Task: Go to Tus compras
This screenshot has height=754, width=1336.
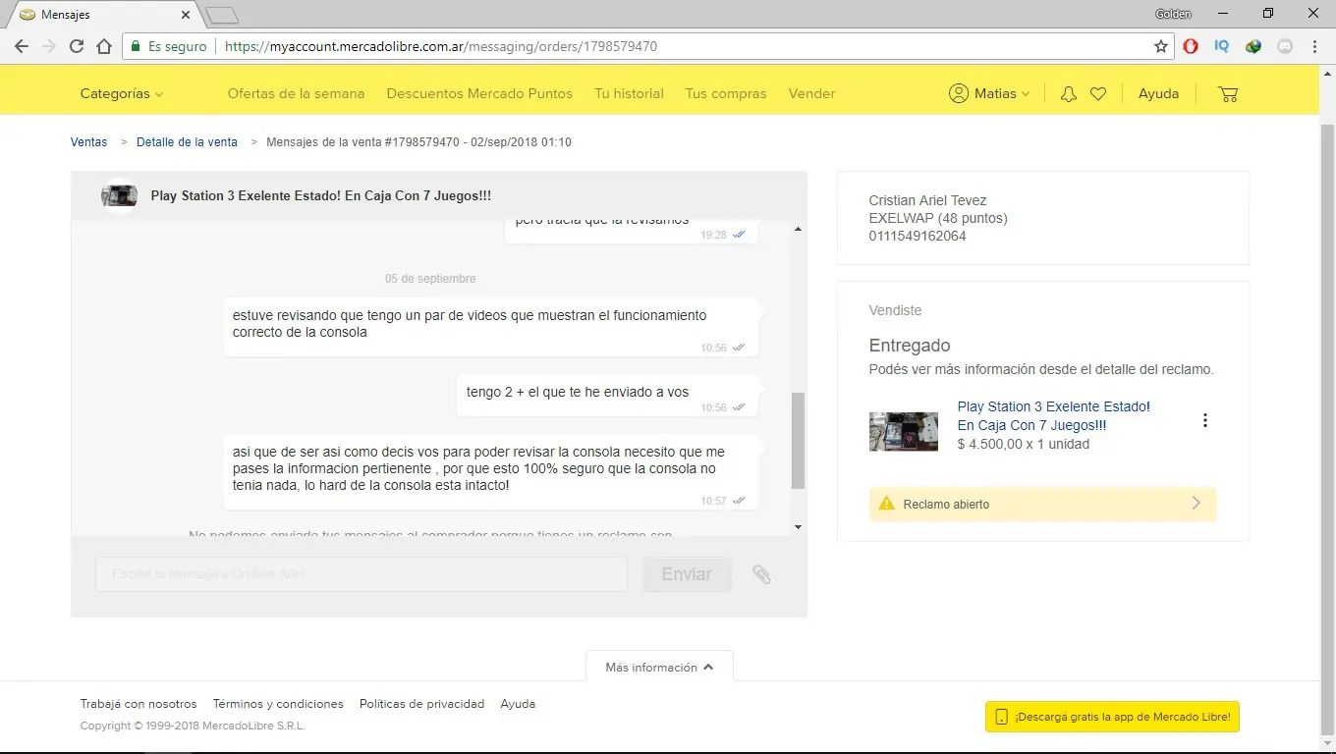Action: pyautogui.click(x=726, y=93)
